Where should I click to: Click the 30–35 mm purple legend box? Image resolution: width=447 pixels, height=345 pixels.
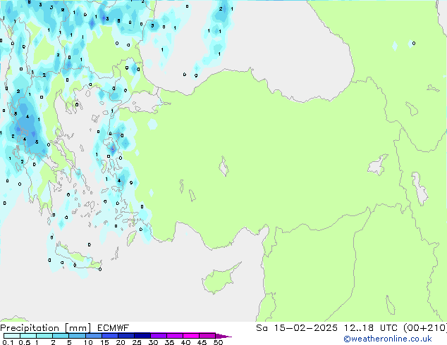pos(159,336)
